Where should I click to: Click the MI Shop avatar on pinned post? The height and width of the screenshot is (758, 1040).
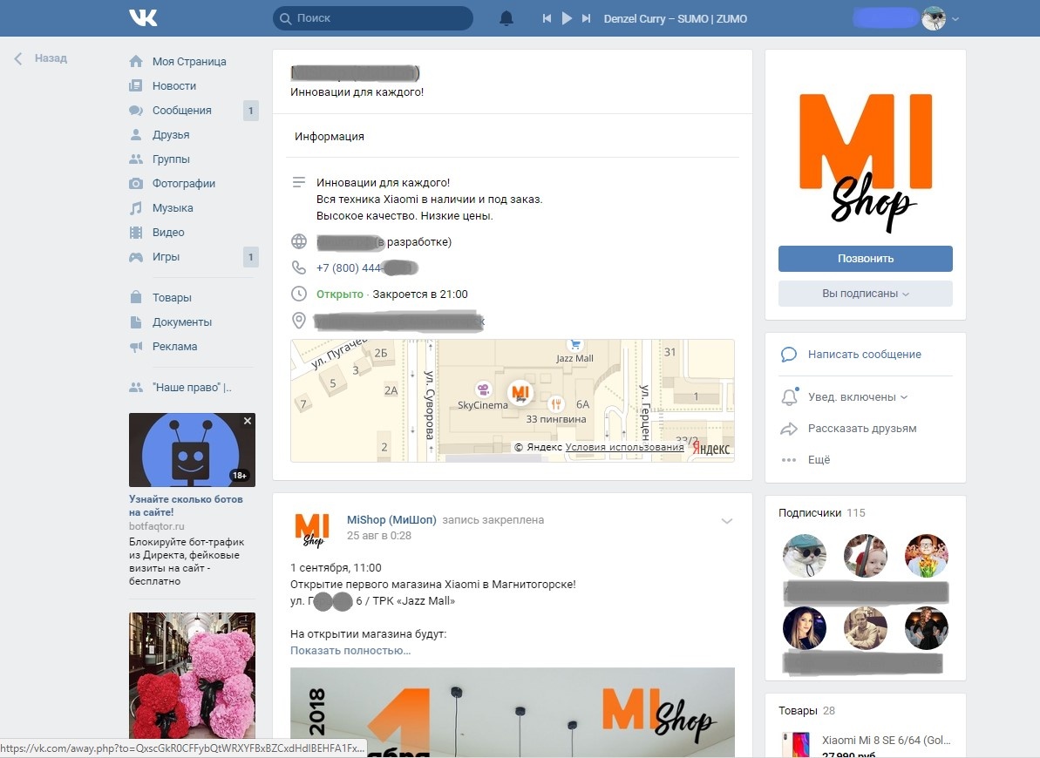[x=312, y=529]
